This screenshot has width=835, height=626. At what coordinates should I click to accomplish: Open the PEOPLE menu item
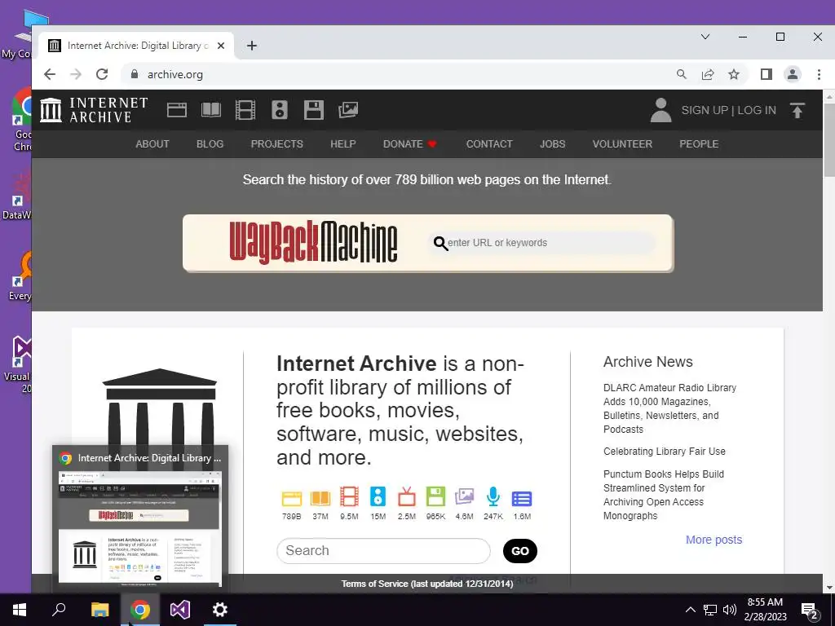[699, 143]
